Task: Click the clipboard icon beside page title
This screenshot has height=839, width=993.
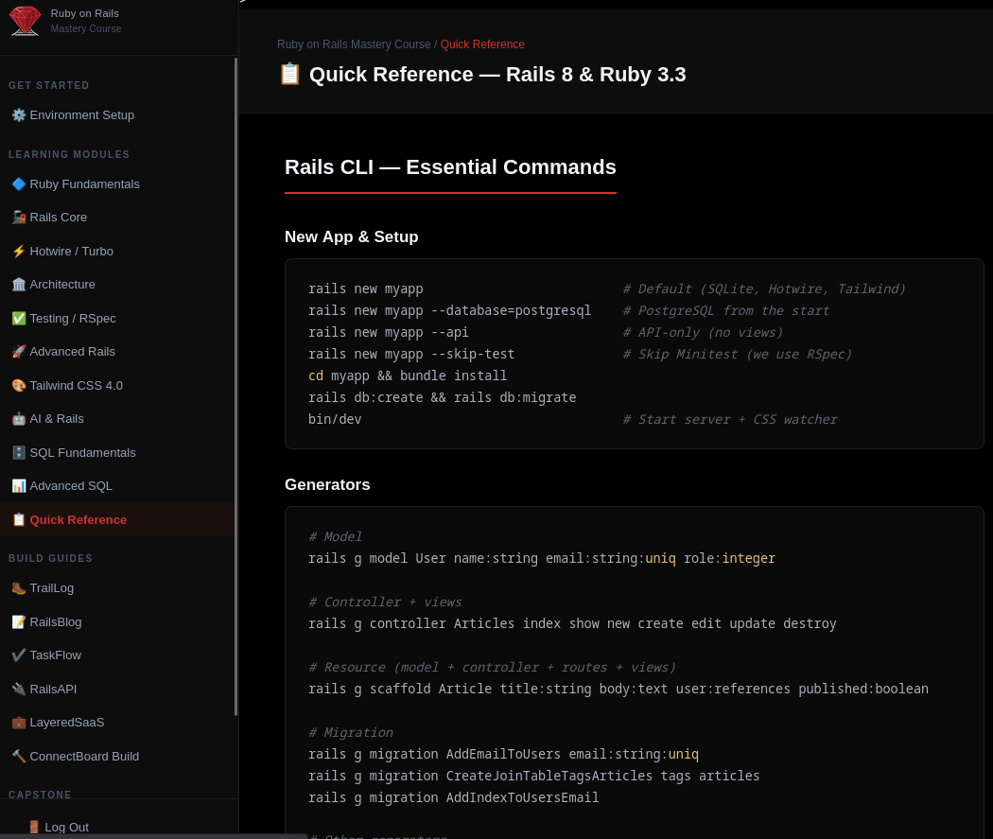Action: click(290, 74)
